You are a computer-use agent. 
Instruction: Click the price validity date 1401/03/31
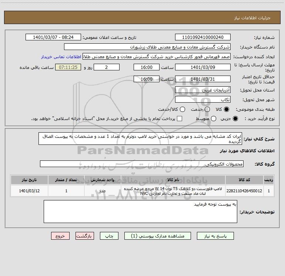(x=203, y=79)
